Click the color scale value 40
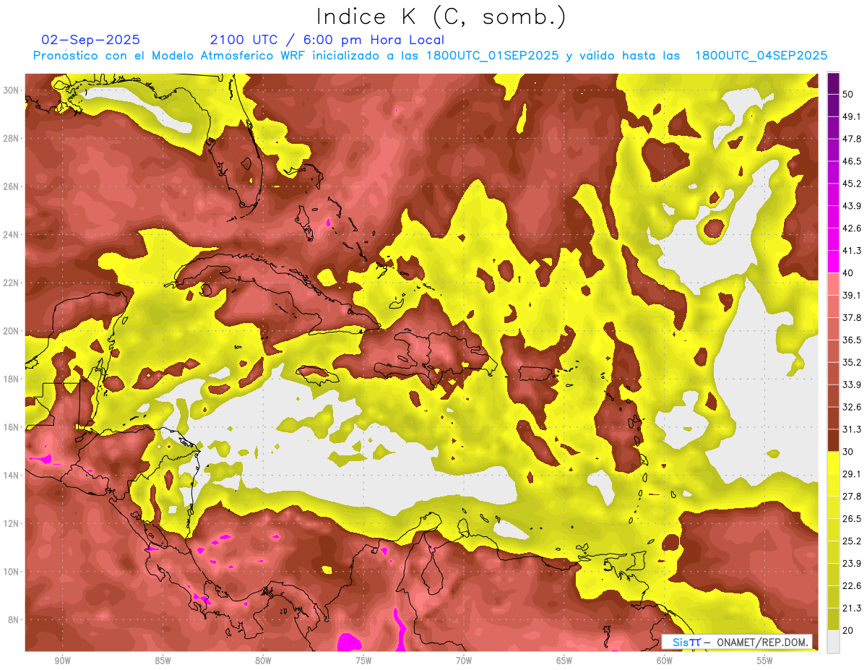 click(x=848, y=273)
